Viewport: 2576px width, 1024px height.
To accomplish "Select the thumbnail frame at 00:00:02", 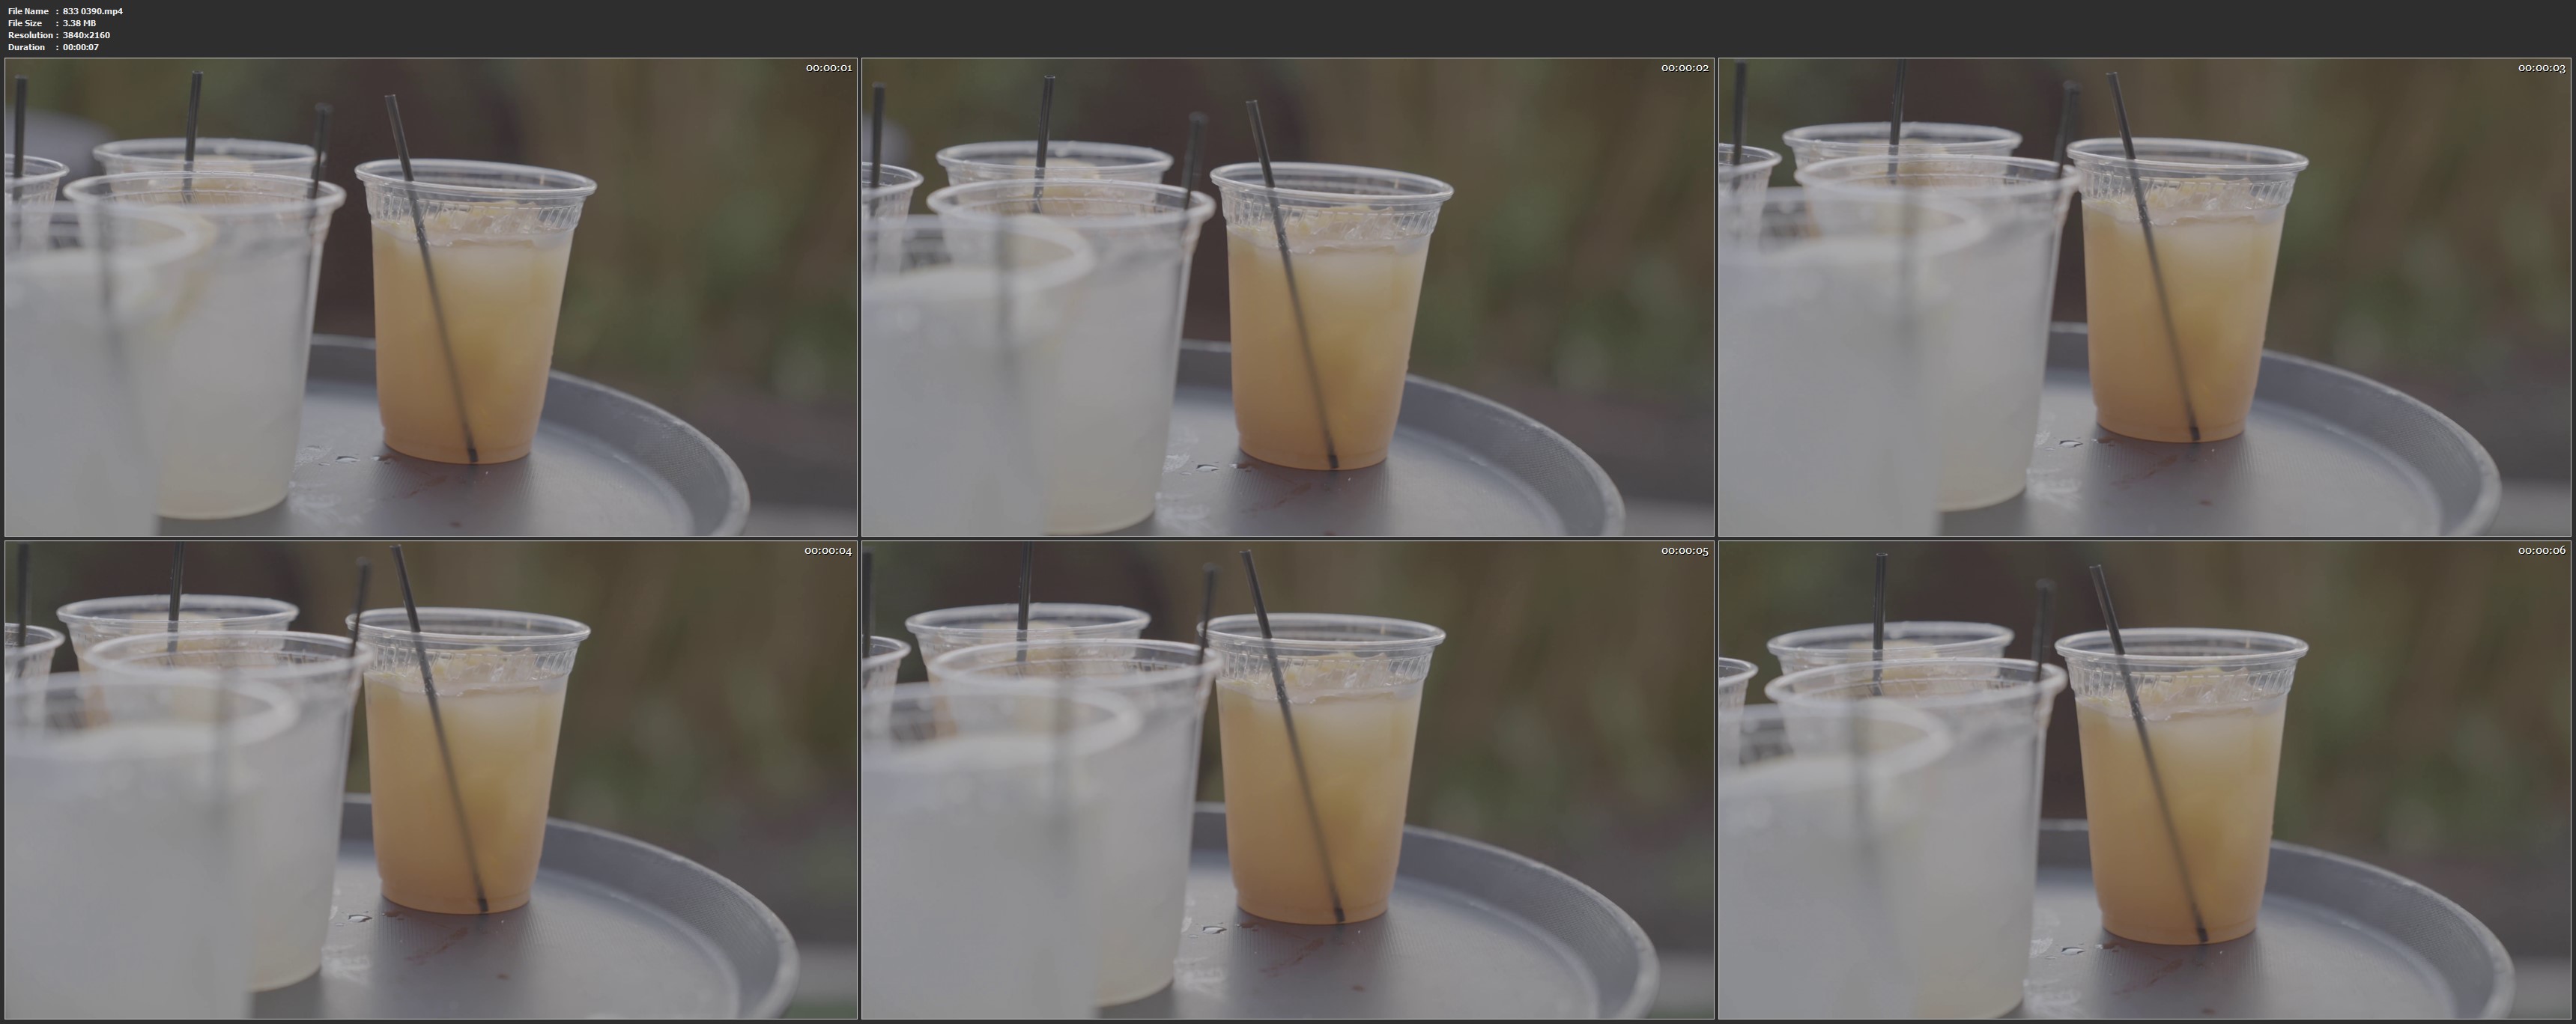I will click(1287, 296).
